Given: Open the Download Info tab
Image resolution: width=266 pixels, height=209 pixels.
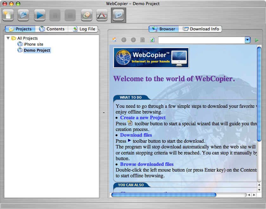Looking at the screenshot, I should [x=200, y=29].
